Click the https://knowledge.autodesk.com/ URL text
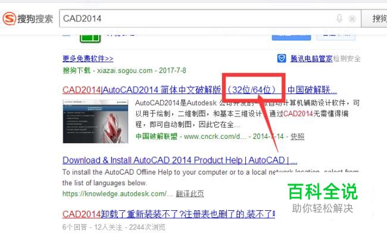The height and width of the screenshot is (234, 387). click(117, 194)
